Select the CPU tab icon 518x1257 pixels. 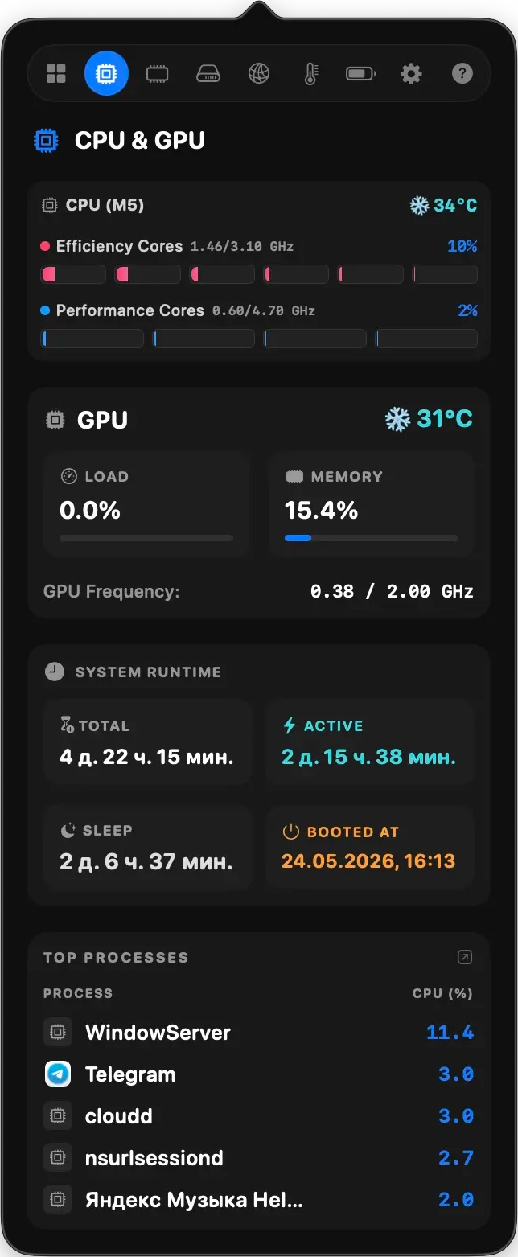point(106,74)
